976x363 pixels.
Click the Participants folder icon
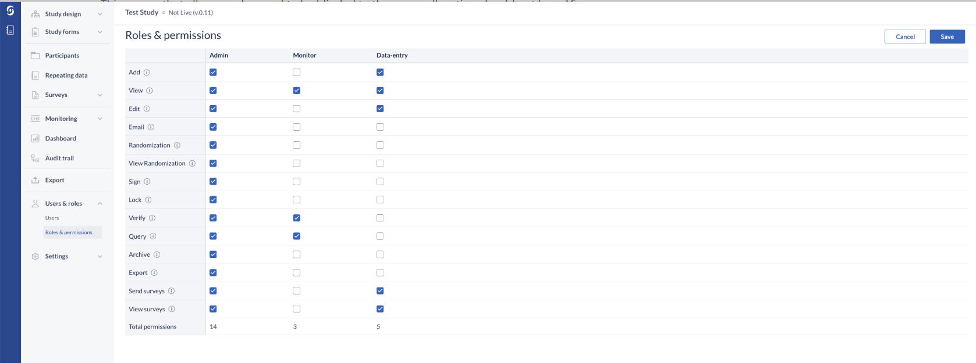point(35,56)
